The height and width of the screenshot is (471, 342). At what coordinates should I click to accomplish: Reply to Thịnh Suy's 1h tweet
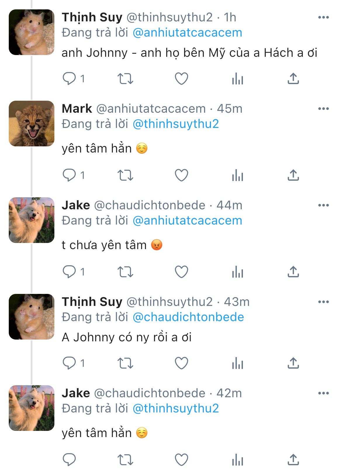70,78
